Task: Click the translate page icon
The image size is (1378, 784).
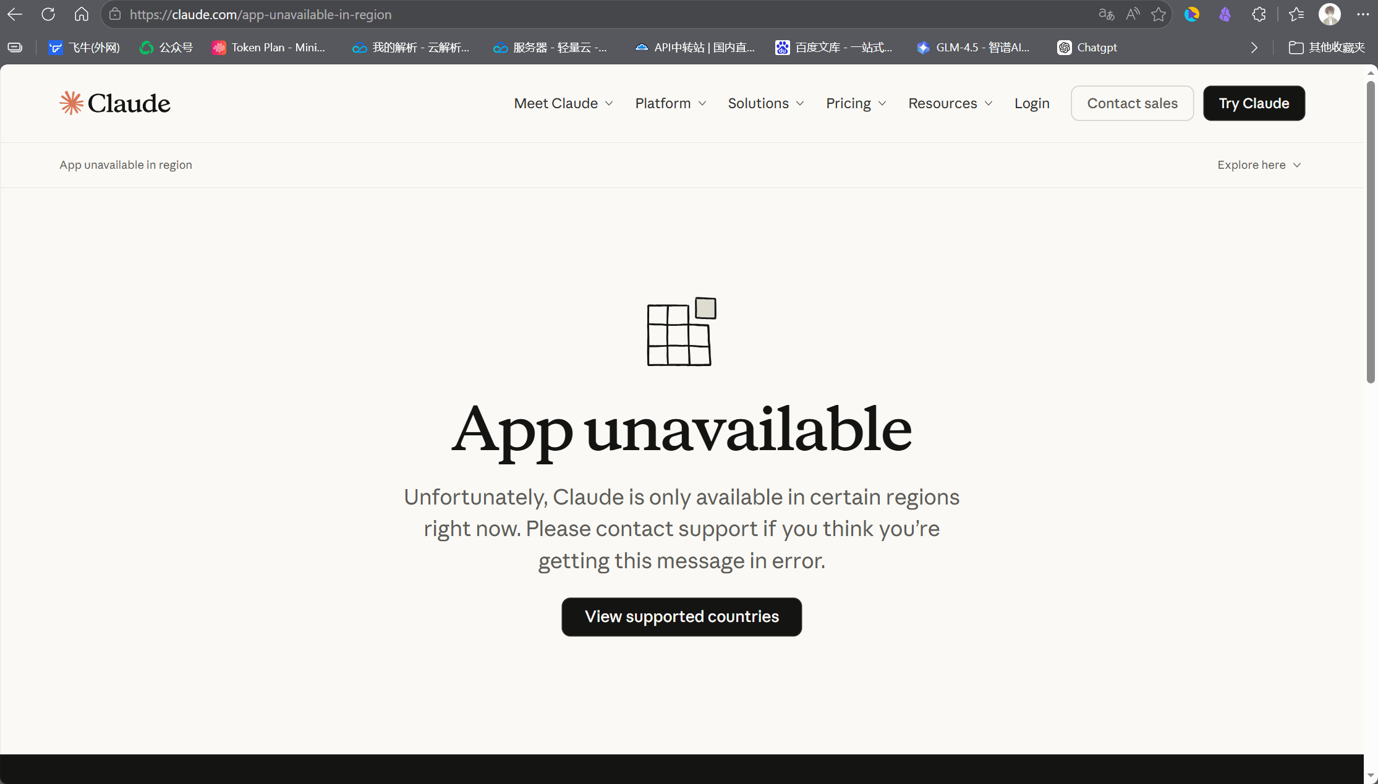Action: pos(1107,14)
